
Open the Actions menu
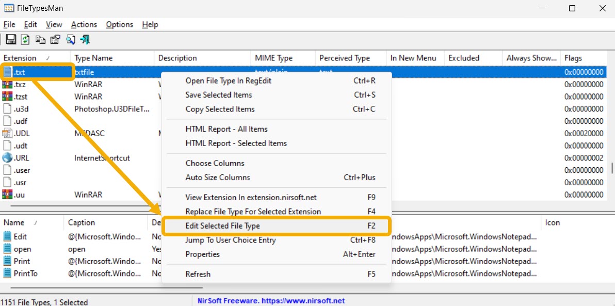pos(84,24)
